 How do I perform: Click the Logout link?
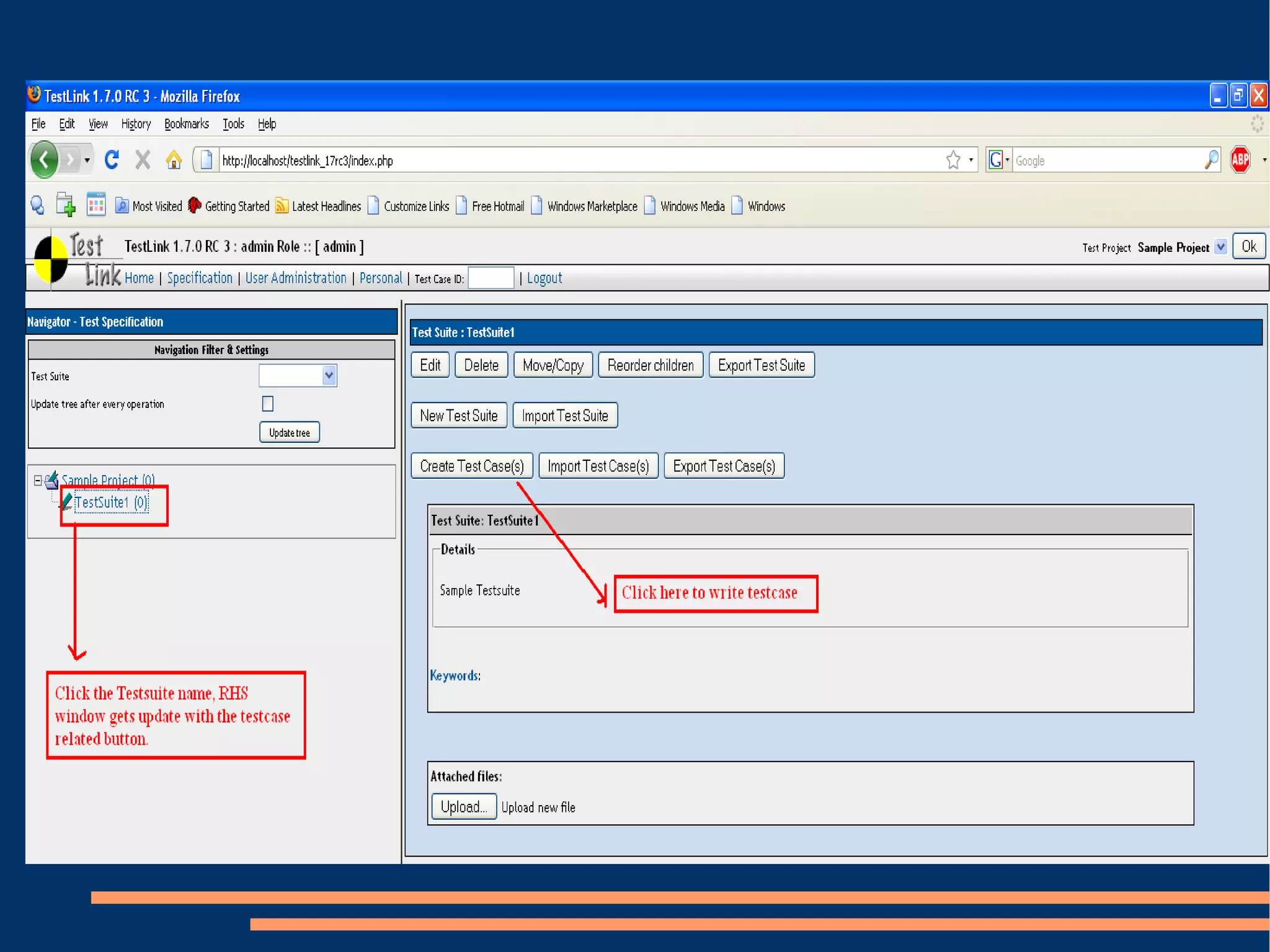(x=544, y=278)
